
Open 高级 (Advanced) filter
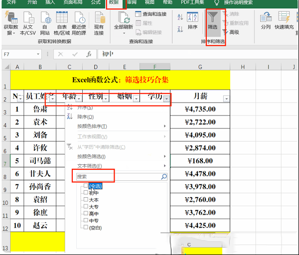pos(231,32)
